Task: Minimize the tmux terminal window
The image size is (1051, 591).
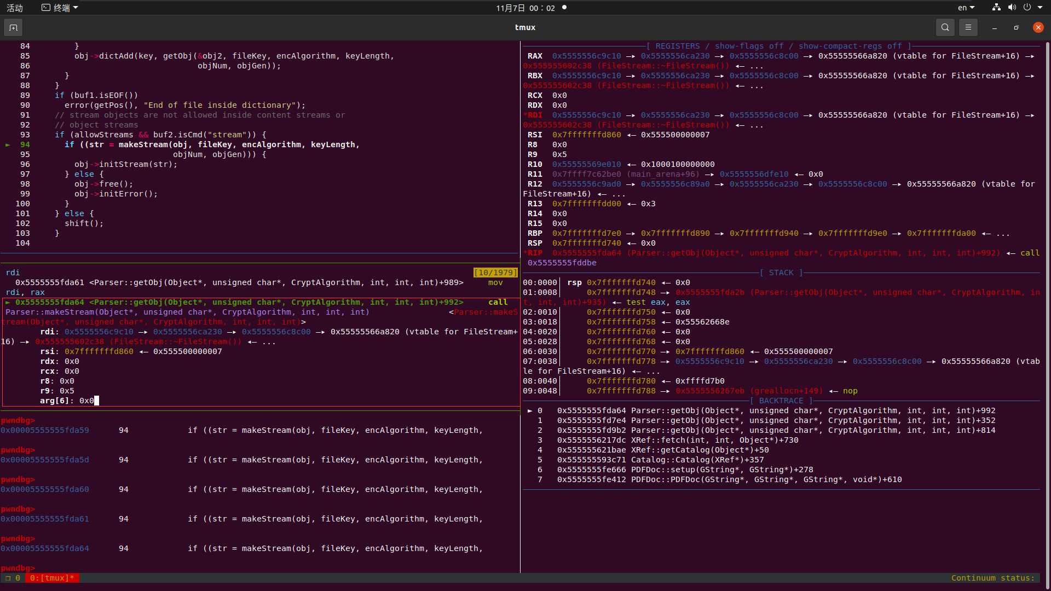Action: pos(994,27)
